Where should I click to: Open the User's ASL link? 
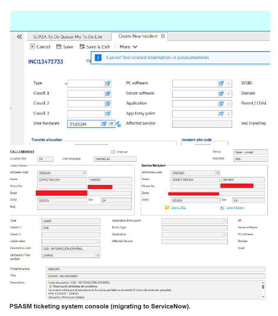(x=178, y=208)
